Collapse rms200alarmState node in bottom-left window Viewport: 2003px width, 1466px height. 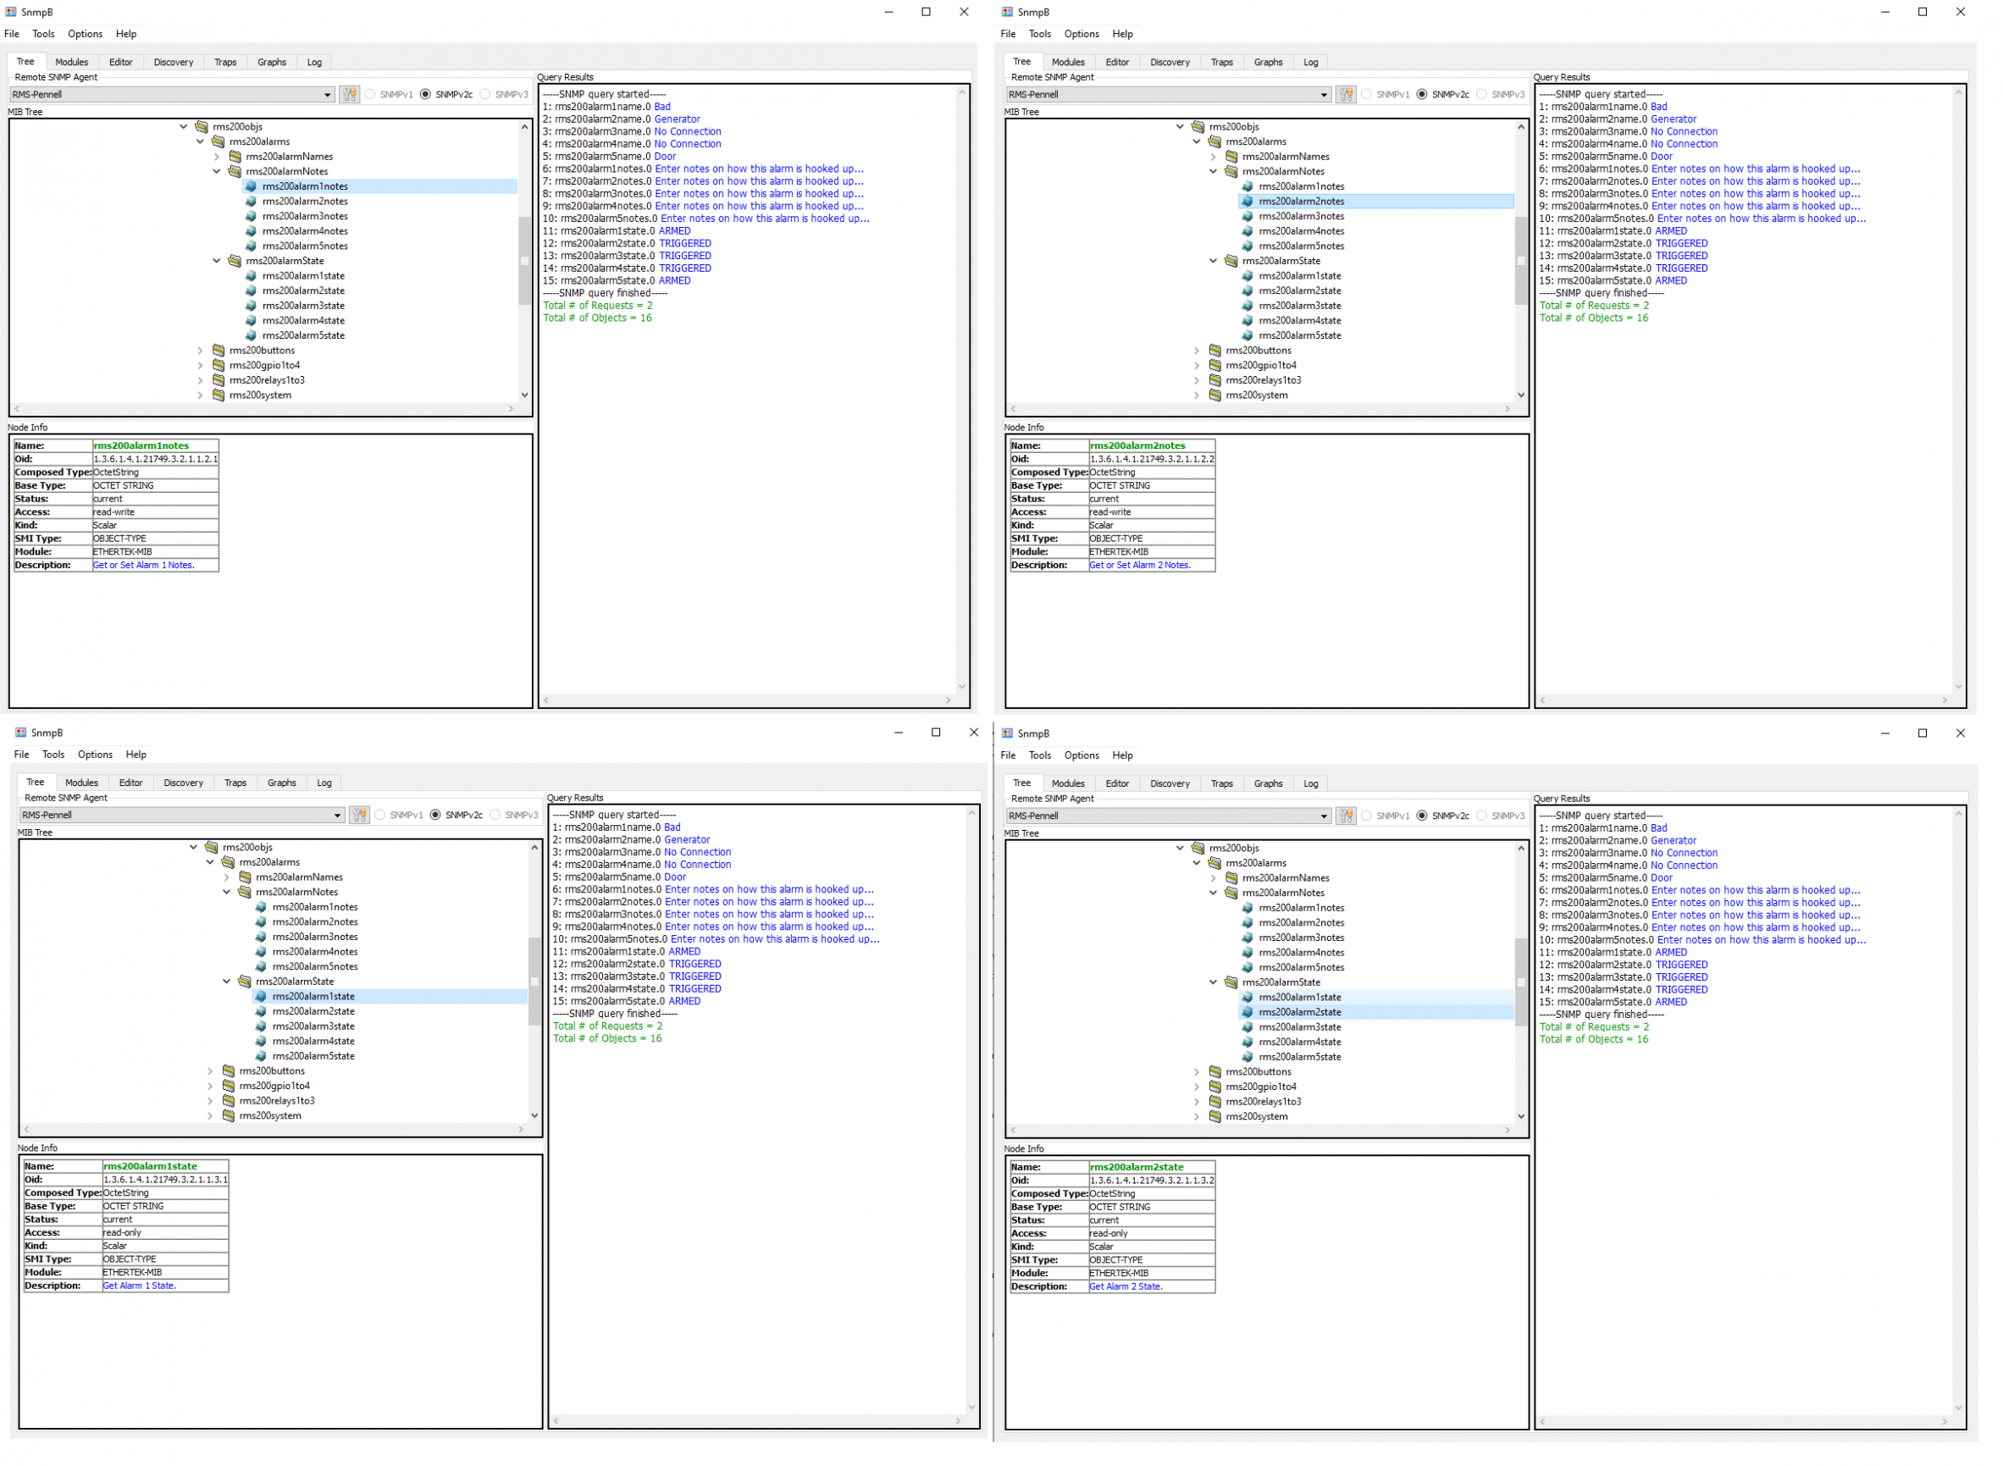[227, 982]
